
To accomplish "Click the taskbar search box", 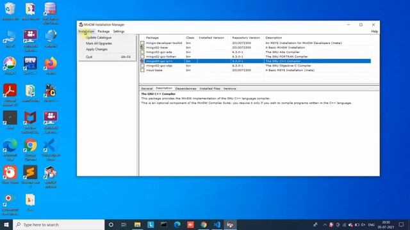I will pyautogui.click(x=59, y=224).
